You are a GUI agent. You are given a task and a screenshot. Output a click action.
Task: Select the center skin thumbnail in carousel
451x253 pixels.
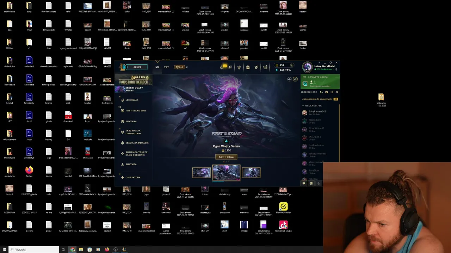(226, 173)
